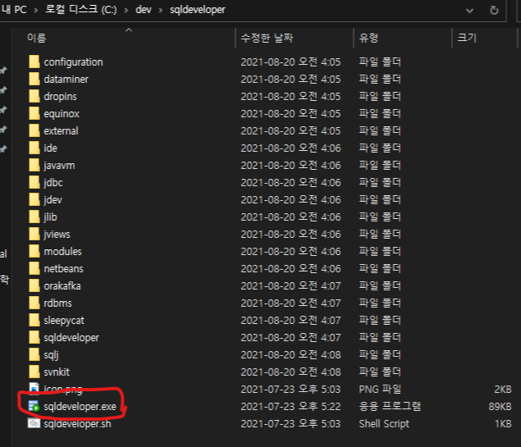This screenshot has height=447, width=521.
Task: Select the javavm folder icon
Action: click(x=34, y=166)
